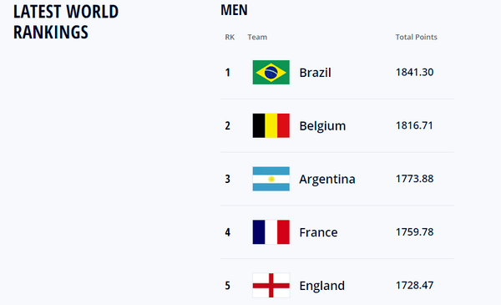Screen dimensions: 501x305
Task: Open the England team link
Action: 321,286
